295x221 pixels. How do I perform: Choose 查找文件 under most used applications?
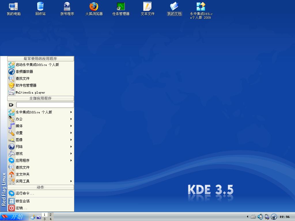click(x=41, y=79)
